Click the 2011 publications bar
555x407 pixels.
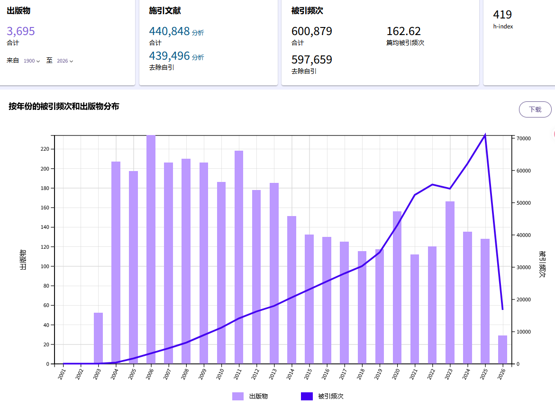(x=239, y=257)
